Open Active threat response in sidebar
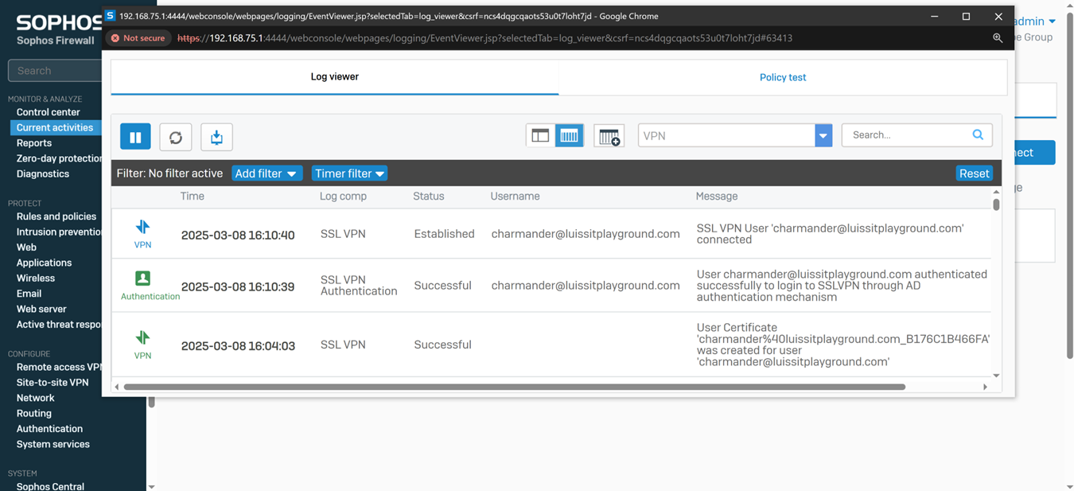Screen dimensions: 1074x491 pos(59,324)
